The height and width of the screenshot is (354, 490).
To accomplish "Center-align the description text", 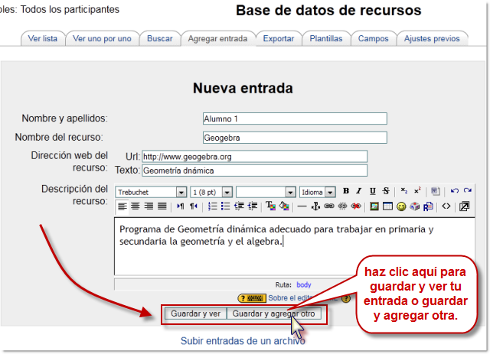I will pos(135,206).
